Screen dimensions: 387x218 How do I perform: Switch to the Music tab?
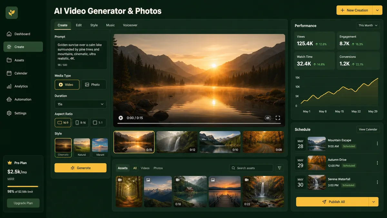click(x=110, y=25)
